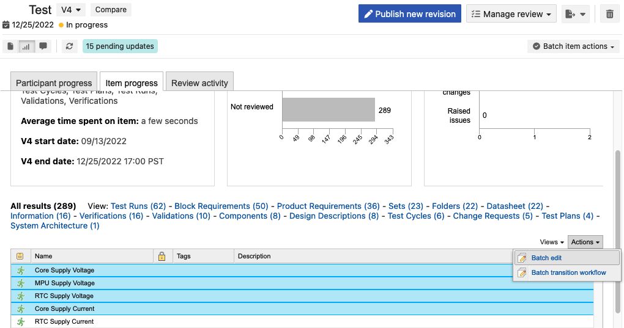Viewport: 624px width, 328px height.
Task: Switch to the Review activity tab
Action: tap(199, 83)
